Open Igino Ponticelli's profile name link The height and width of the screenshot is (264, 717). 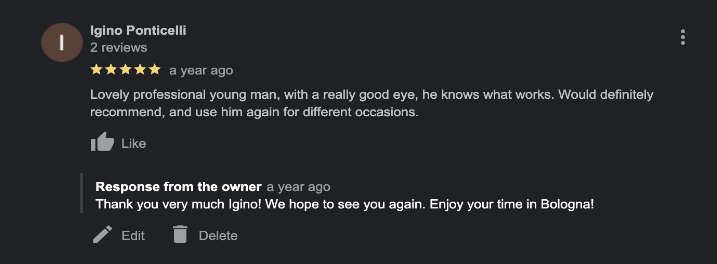tap(138, 30)
